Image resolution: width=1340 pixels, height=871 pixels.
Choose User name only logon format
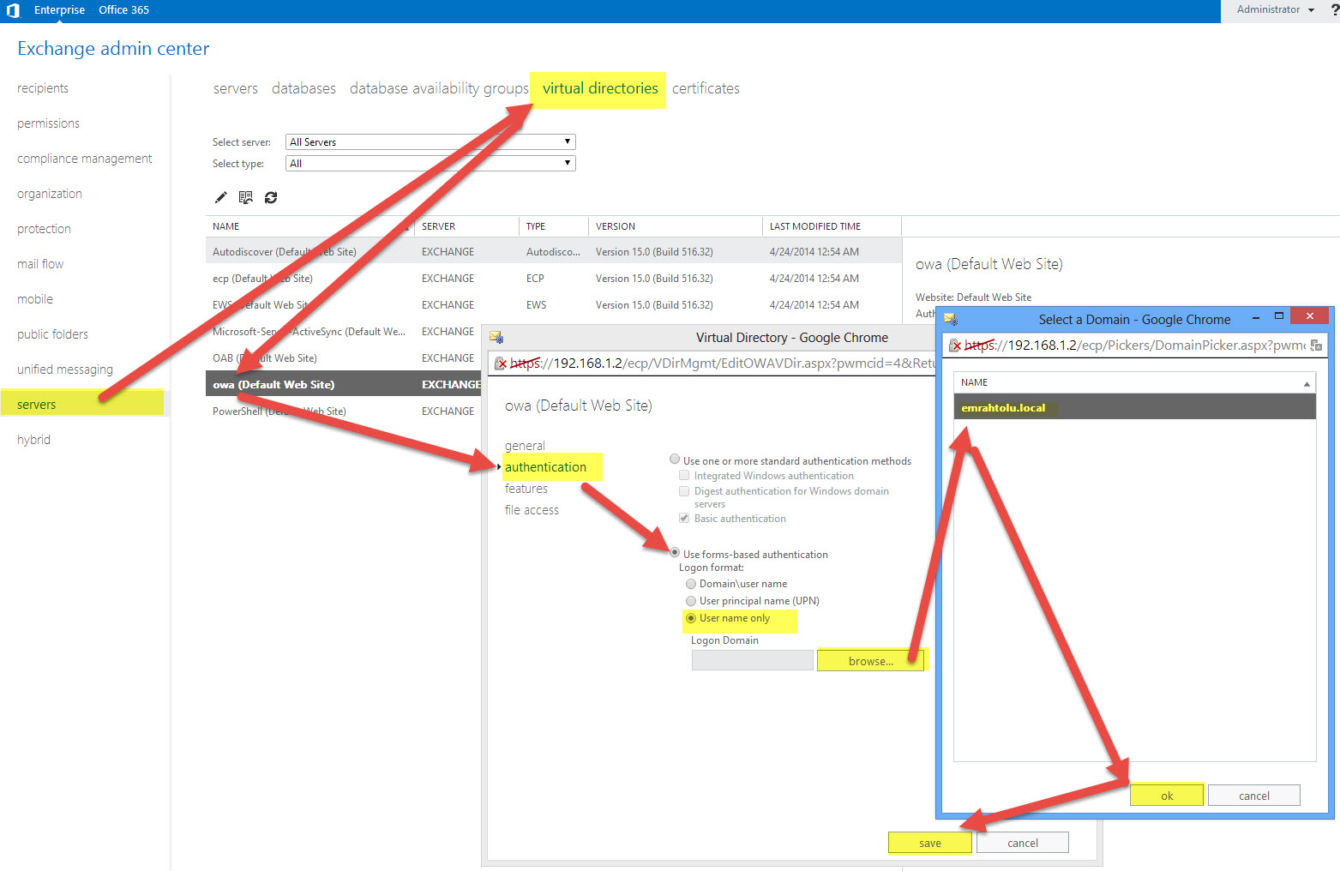pos(691,618)
